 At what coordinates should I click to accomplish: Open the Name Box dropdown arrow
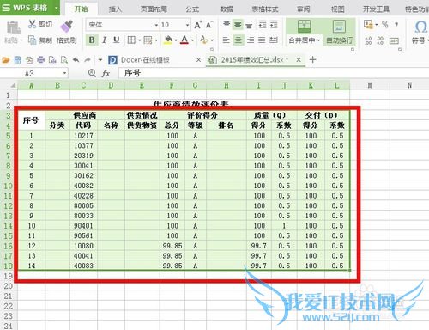pyautogui.click(x=64, y=74)
